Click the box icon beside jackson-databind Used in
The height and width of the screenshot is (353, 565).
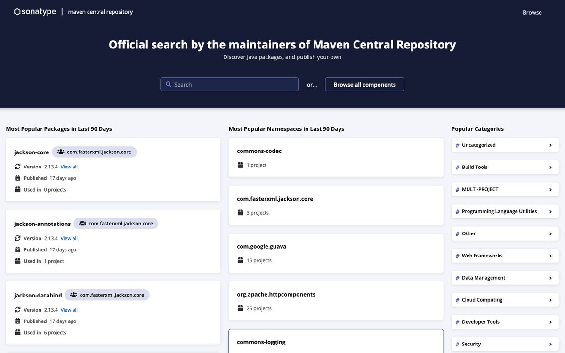point(17,333)
